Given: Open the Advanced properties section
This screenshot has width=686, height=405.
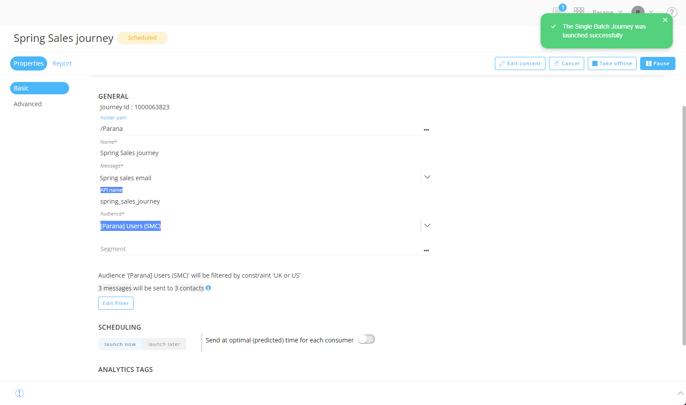Looking at the screenshot, I should pyautogui.click(x=28, y=104).
